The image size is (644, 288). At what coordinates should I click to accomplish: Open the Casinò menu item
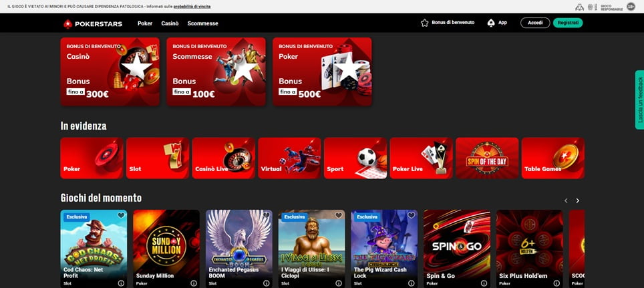[170, 23]
